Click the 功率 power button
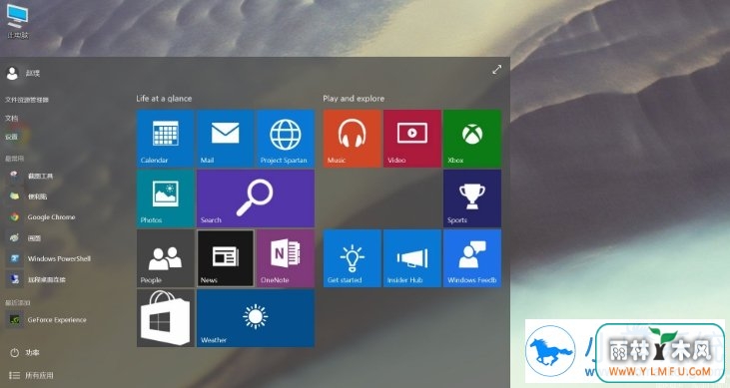730x388 pixels. click(25, 353)
